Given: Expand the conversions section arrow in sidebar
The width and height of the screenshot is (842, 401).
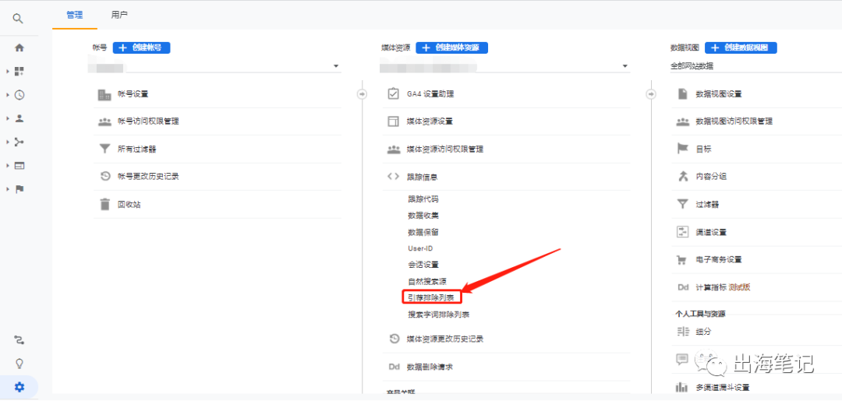Looking at the screenshot, I should pos(8,189).
